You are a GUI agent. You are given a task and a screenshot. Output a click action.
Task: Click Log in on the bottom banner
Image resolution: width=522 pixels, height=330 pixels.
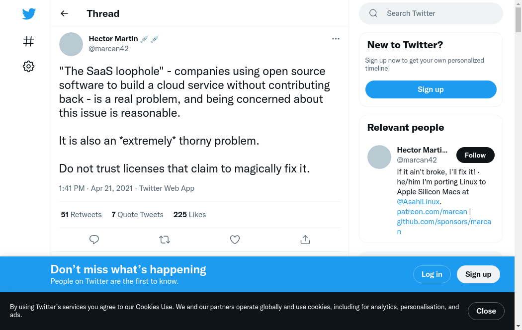tap(432, 274)
